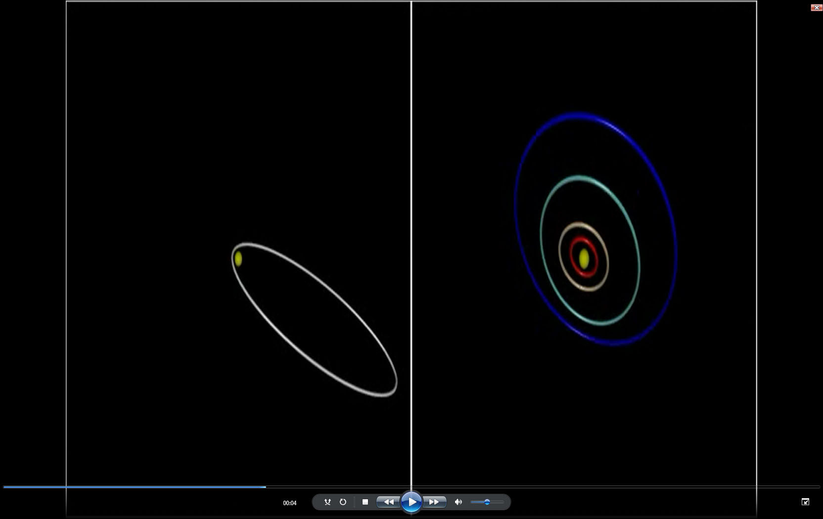Fast forward with the next button
The image size is (823, 519).
[434, 502]
